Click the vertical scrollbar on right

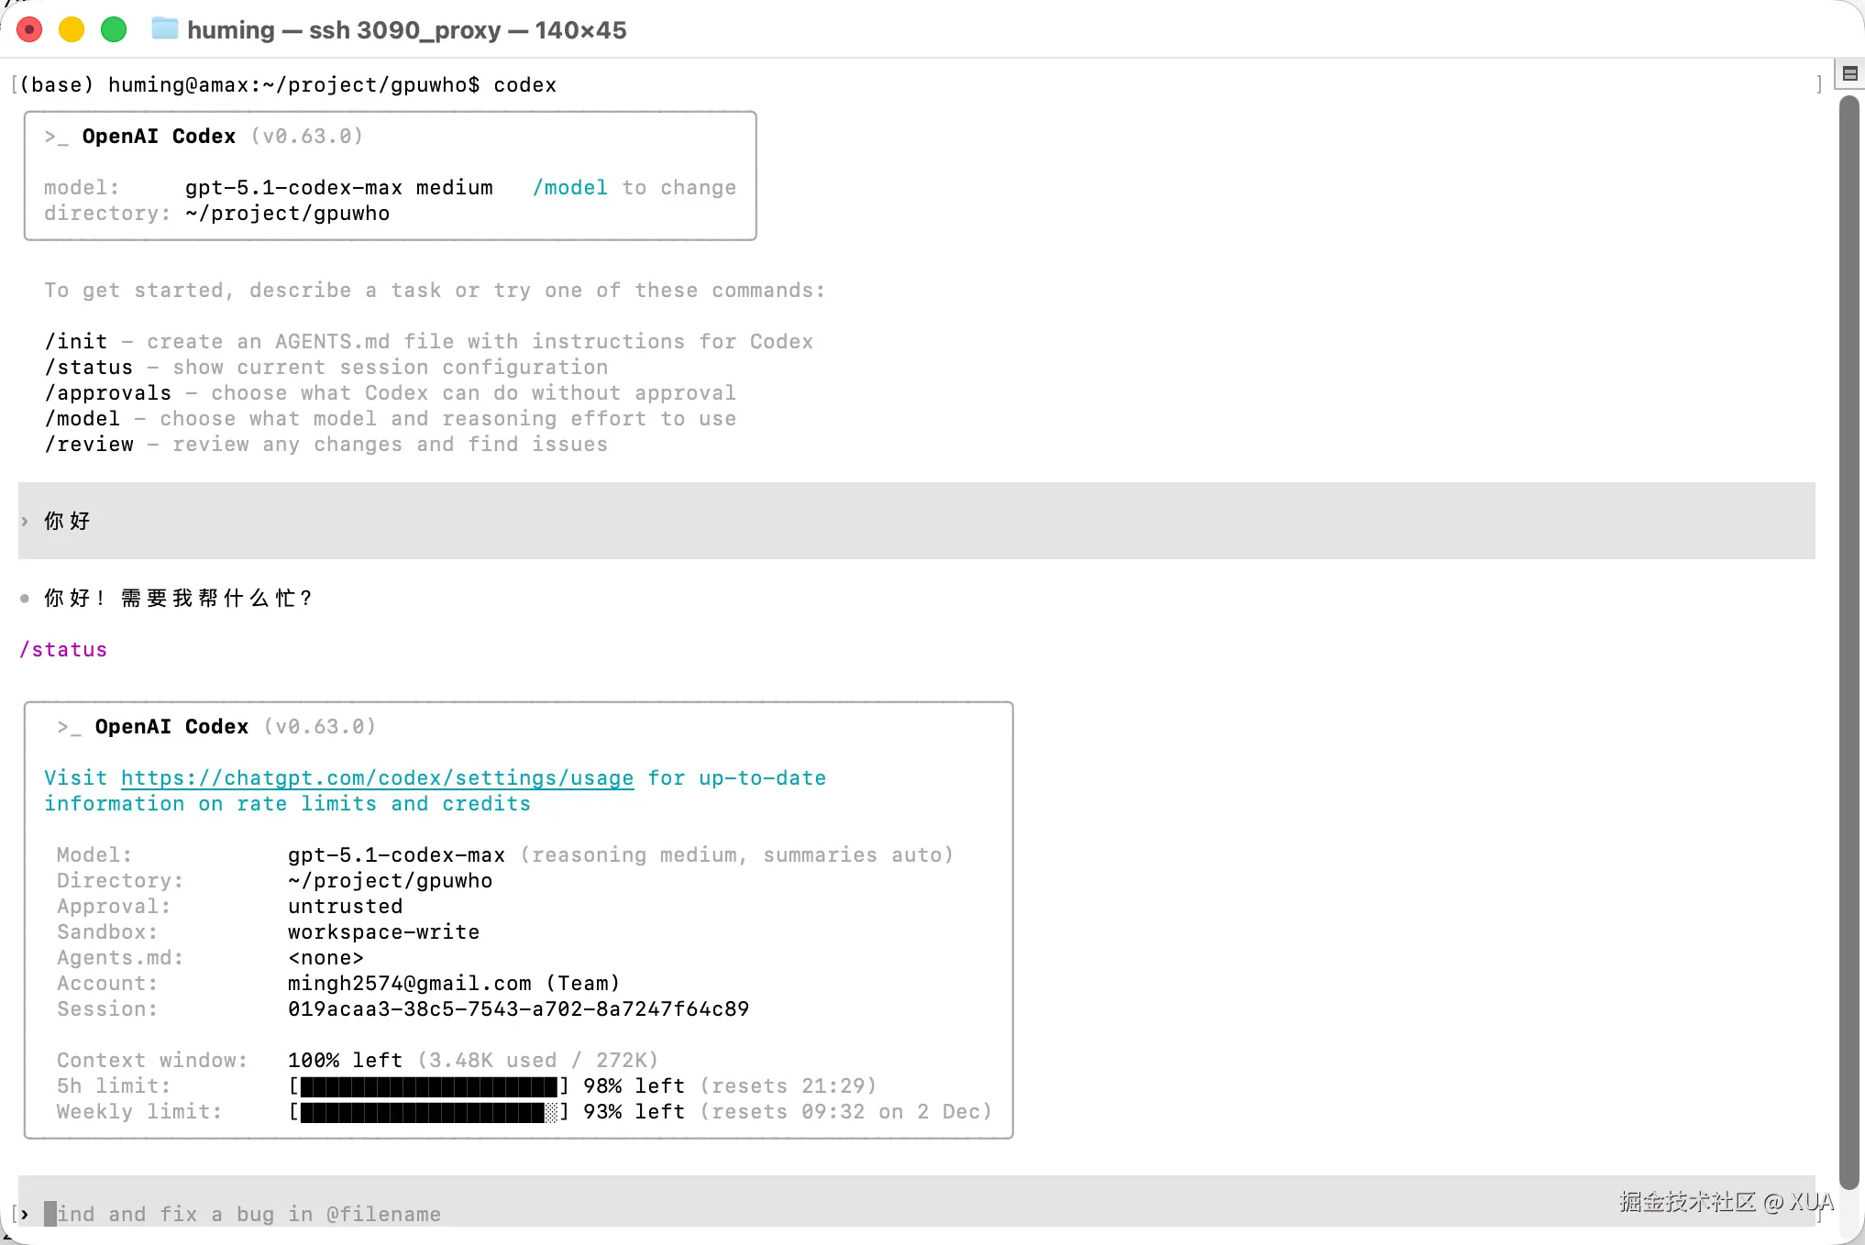1849,642
